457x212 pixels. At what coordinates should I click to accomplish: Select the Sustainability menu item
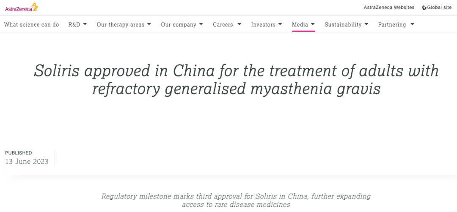coord(343,25)
